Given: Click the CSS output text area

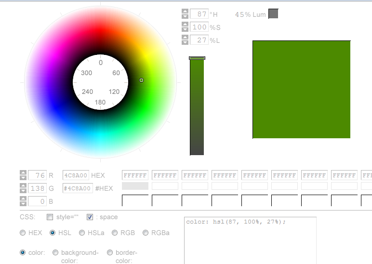Looking at the screenshot, I should pos(250,240).
